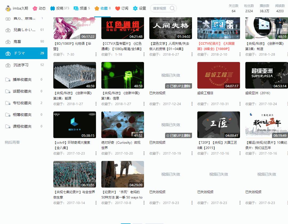
Task: Open the 订阅 subscriptions heart icon
Action: pos(118,8)
